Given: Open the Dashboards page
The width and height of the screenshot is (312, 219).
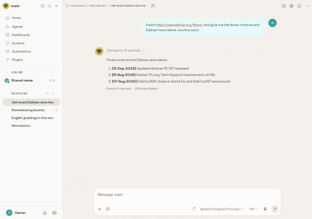Looking at the screenshot, I should coord(31,35).
